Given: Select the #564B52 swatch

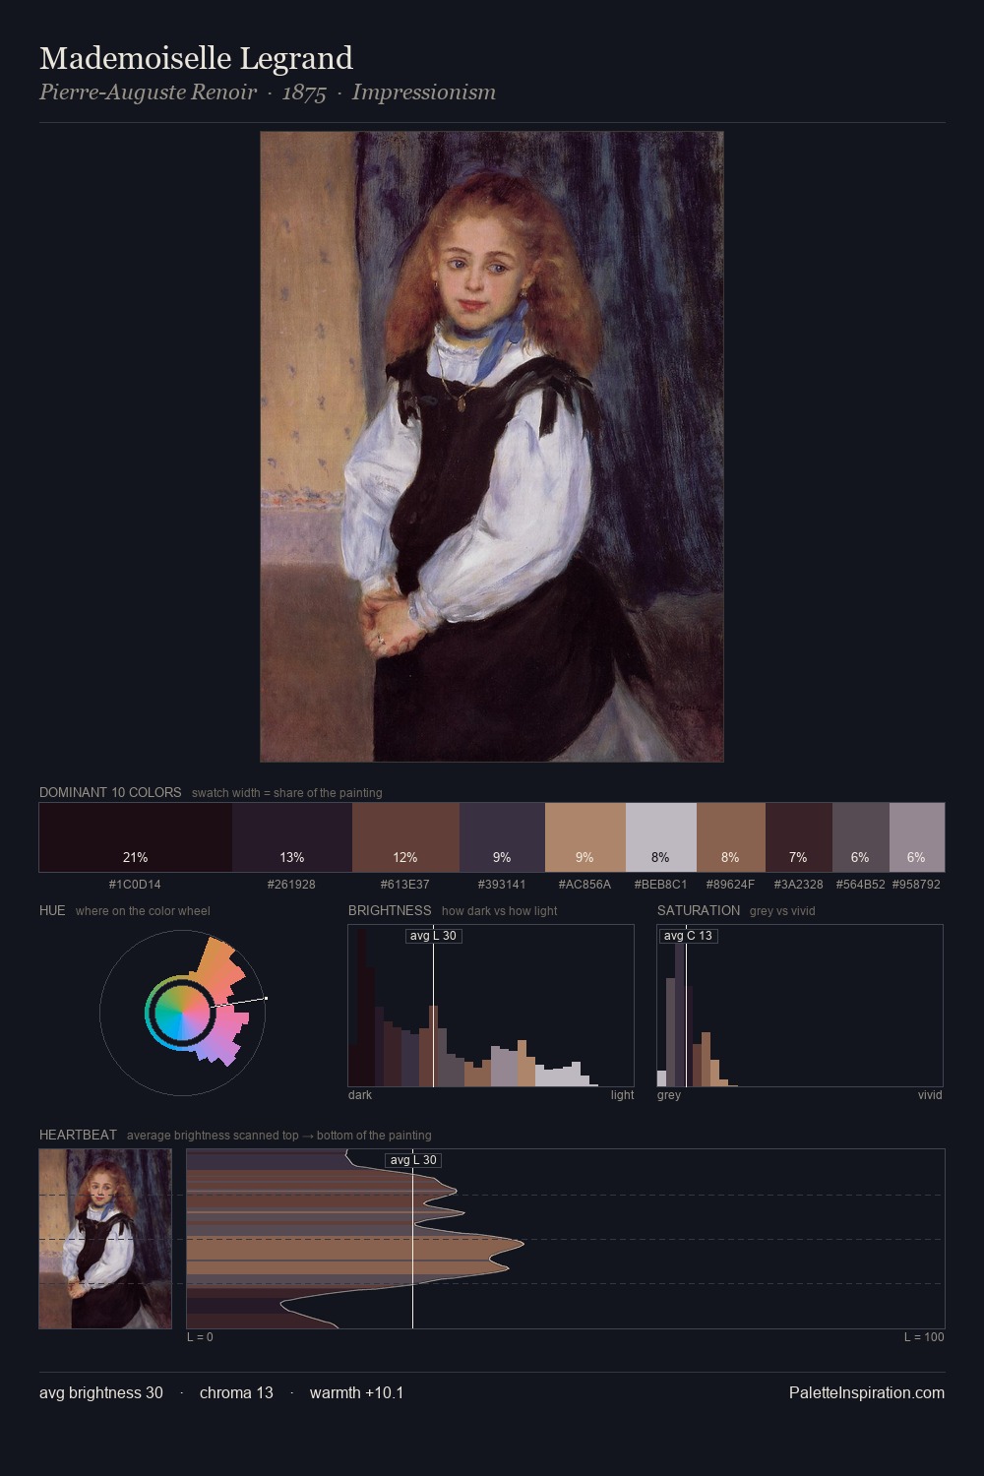Looking at the screenshot, I should click(x=861, y=837).
